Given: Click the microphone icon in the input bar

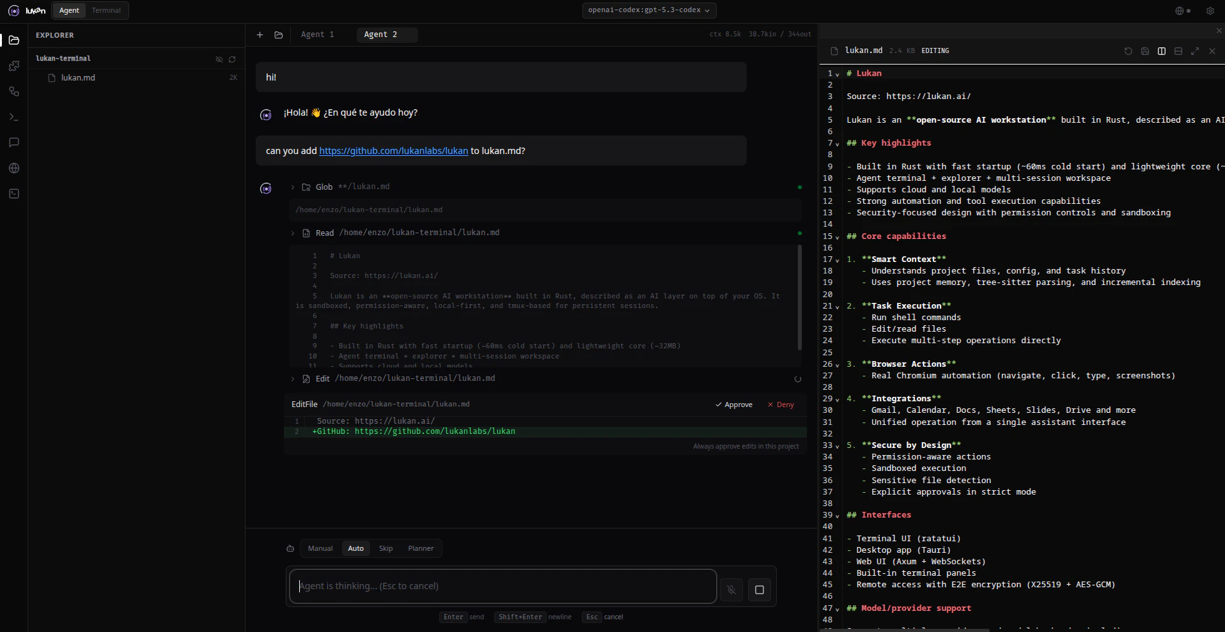Looking at the screenshot, I should point(732,589).
